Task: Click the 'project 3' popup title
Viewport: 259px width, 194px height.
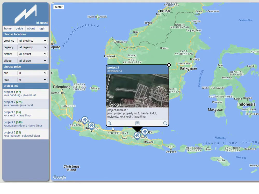Action: (x=113, y=68)
